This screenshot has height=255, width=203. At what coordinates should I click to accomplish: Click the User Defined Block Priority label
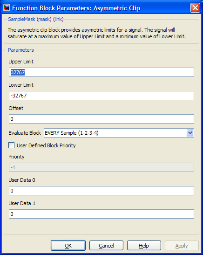[46, 145]
